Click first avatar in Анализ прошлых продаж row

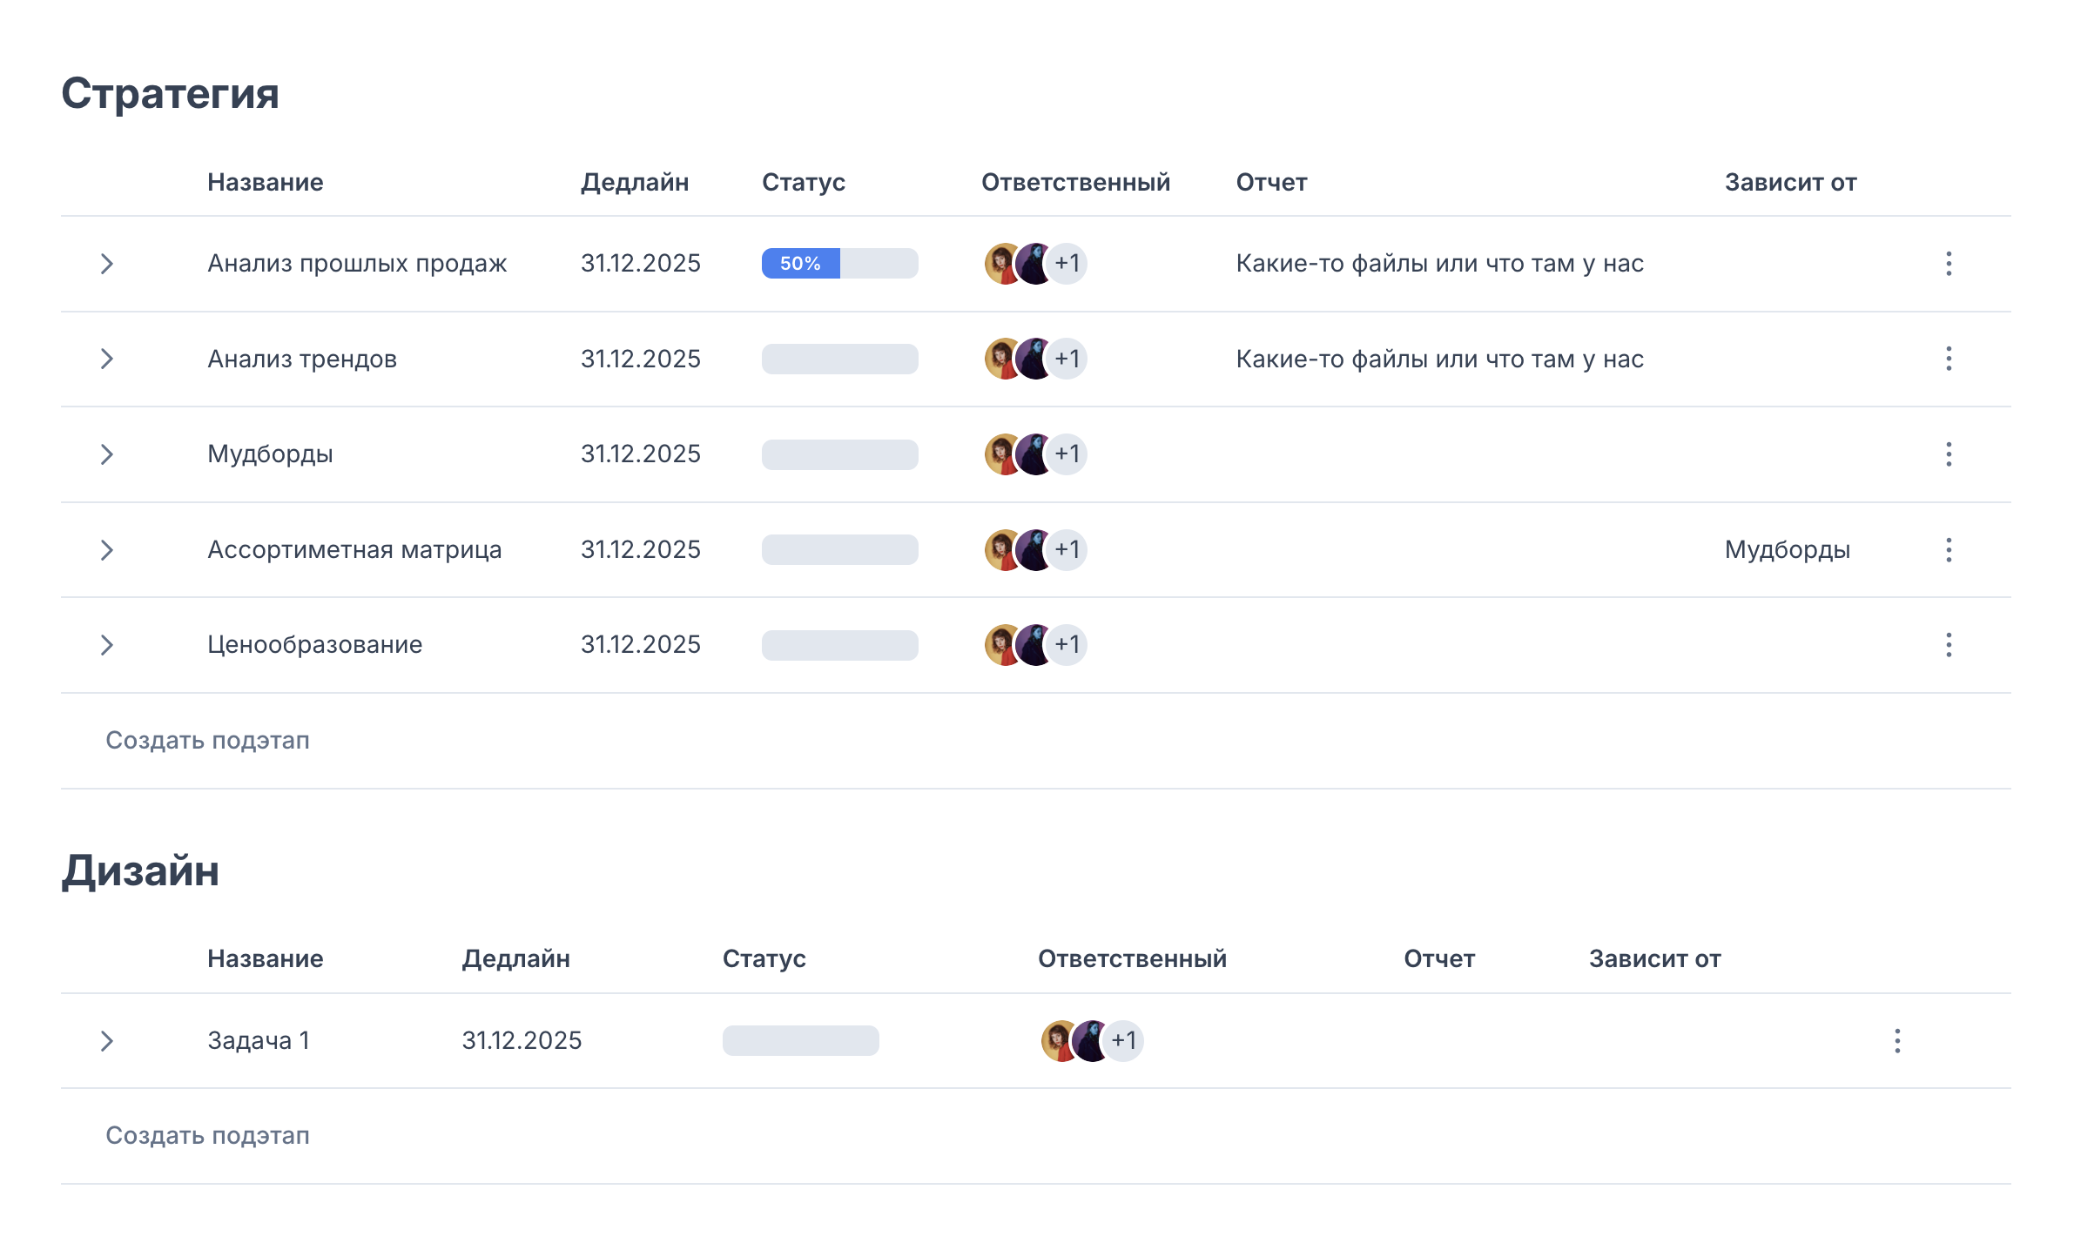(x=1001, y=264)
